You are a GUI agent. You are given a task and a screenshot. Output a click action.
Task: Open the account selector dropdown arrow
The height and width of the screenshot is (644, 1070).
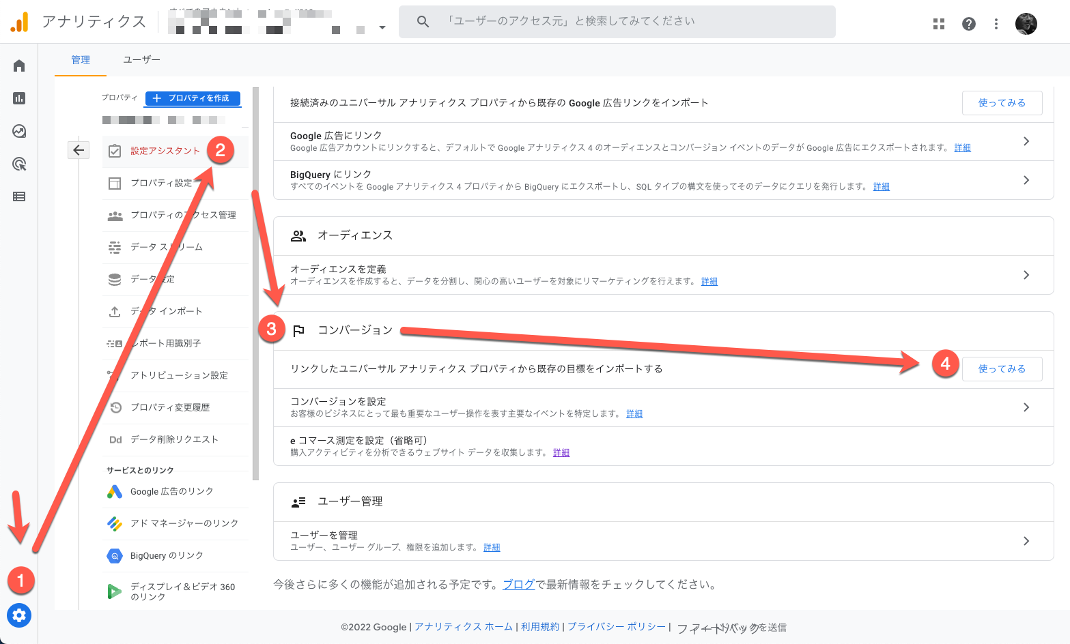(x=382, y=28)
